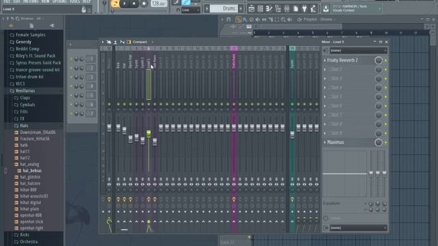Open the Slot 2 arrow menu
438x246 pixels.
click(x=324, y=70)
